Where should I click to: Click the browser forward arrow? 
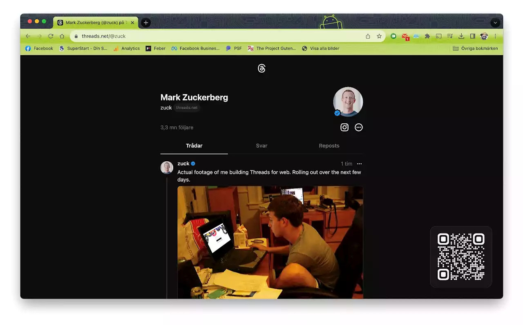point(40,36)
